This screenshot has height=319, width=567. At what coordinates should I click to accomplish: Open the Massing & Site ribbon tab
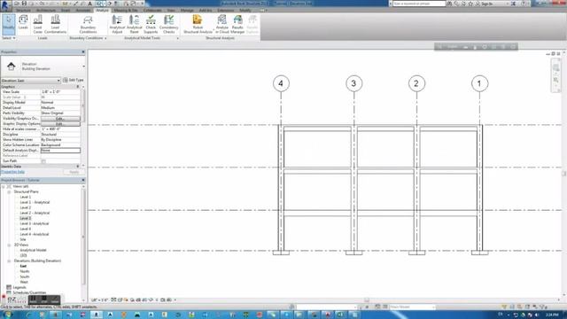[126, 10]
